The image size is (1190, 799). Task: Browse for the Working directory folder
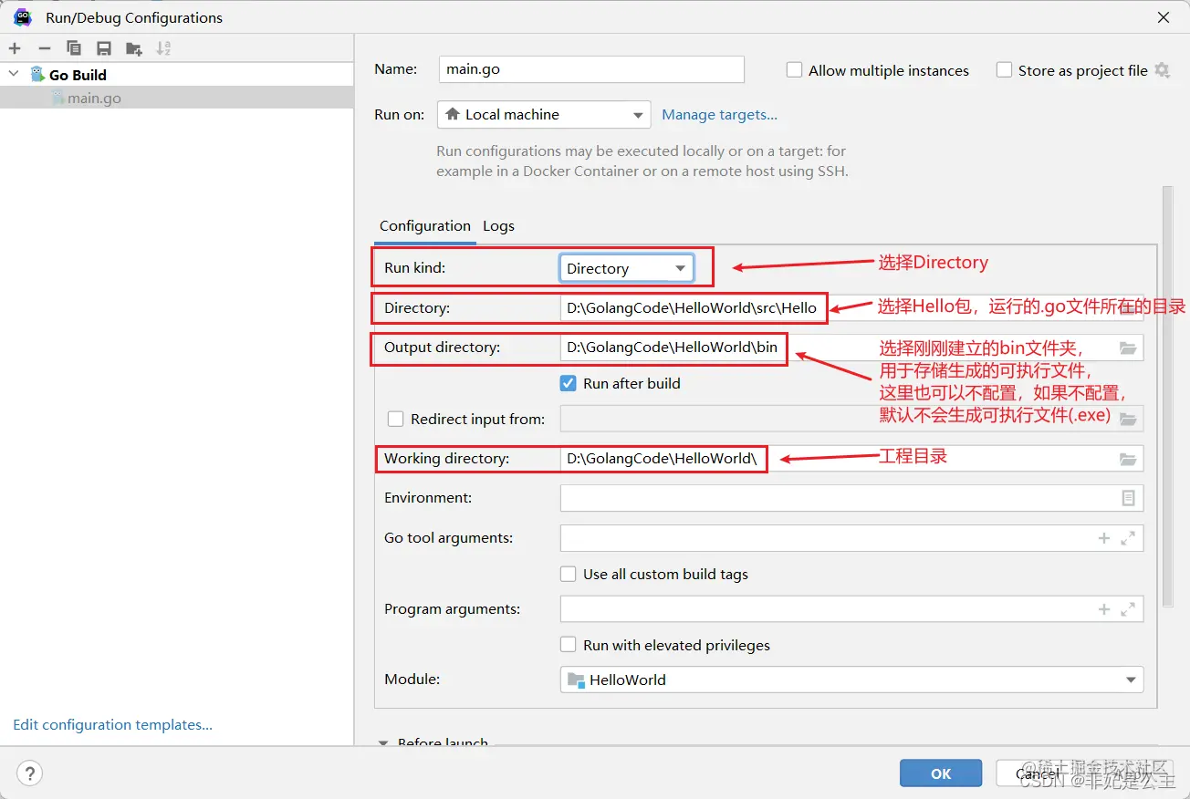[x=1128, y=458]
